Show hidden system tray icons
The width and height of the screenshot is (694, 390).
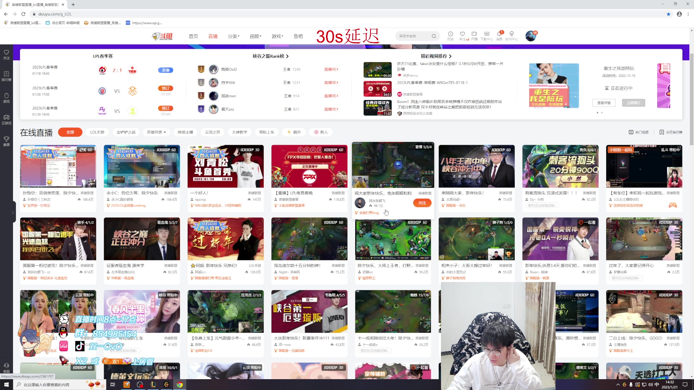point(618,385)
